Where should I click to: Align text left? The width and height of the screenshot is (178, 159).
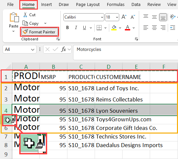[x=146, y=27]
